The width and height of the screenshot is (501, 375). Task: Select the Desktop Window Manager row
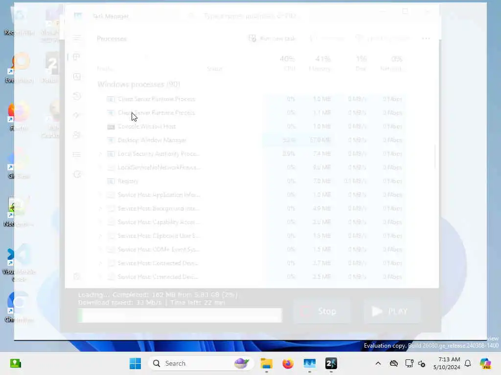pyautogui.click(x=251, y=140)
